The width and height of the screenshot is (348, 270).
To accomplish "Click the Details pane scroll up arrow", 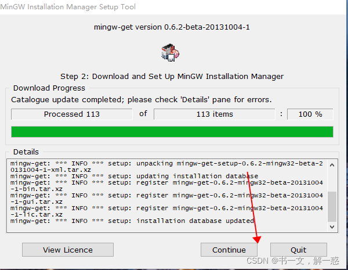I will (x=332, y=164).
